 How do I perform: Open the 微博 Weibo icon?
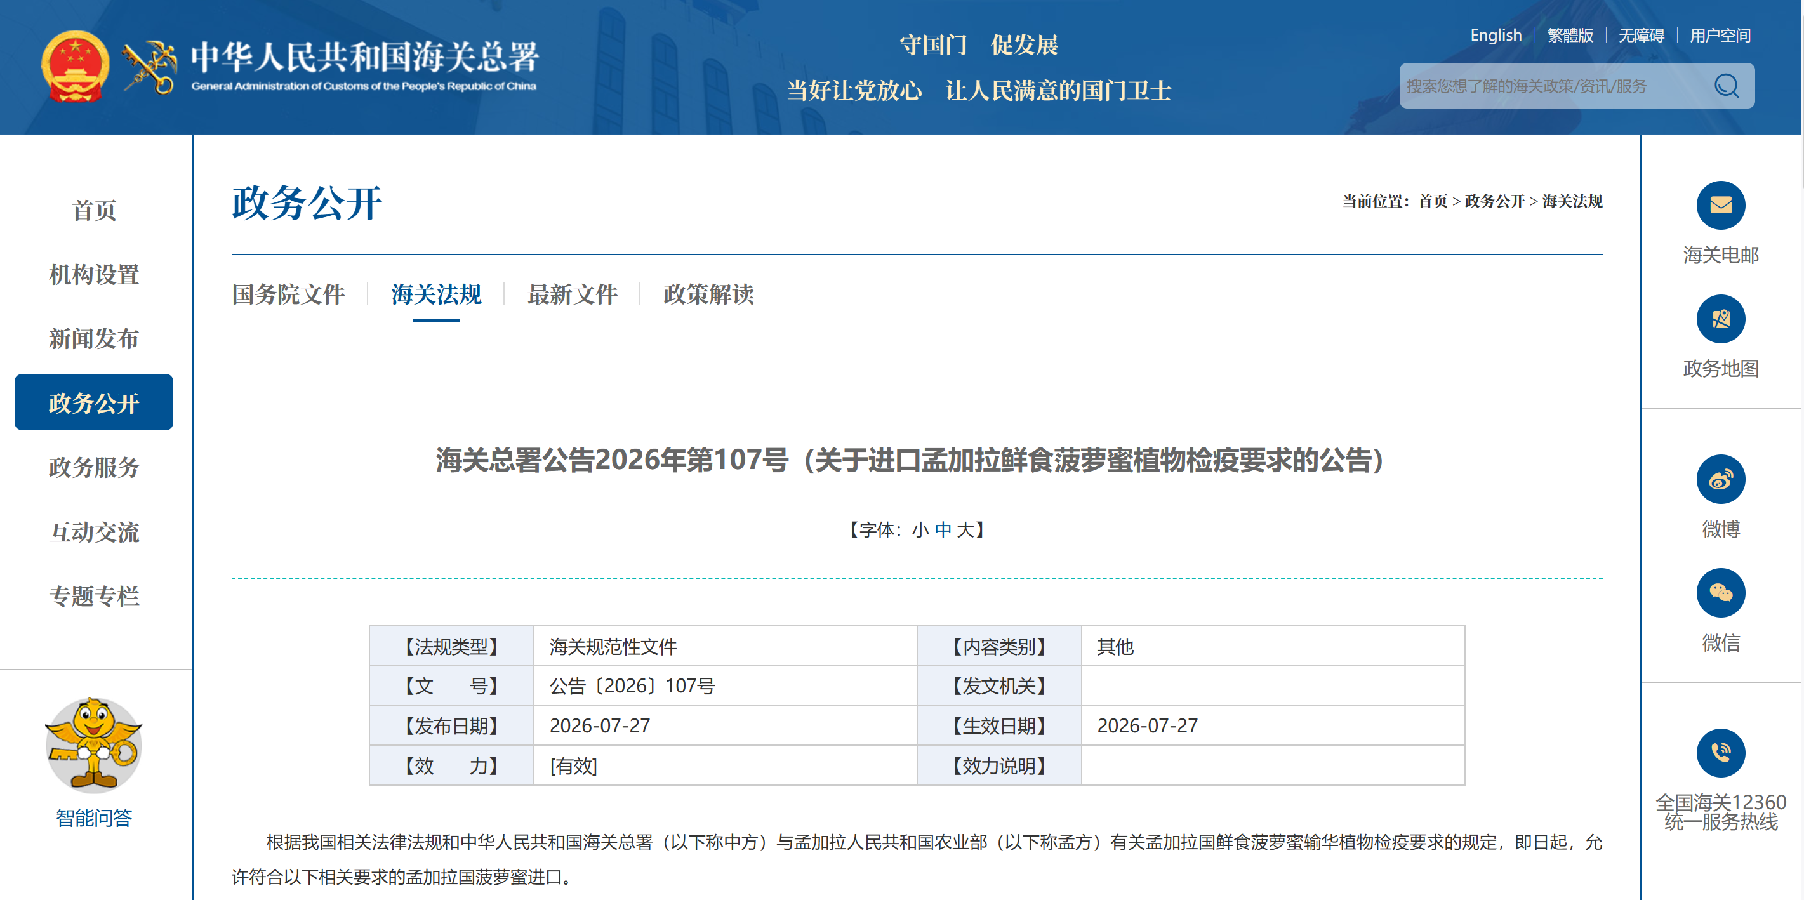click(1721, 479)
